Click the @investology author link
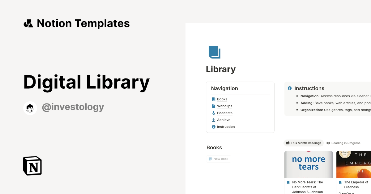The image size is (371, 194). (x=73, y=107)
